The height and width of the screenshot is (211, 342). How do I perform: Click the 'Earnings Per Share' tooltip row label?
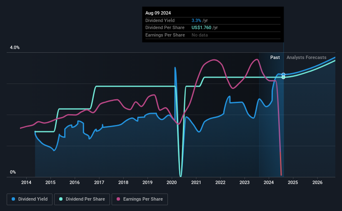165,35
